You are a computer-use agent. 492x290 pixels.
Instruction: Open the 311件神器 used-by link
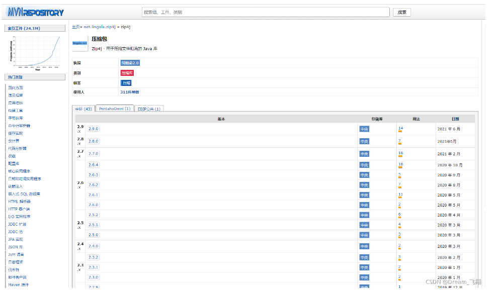[130, 92]
